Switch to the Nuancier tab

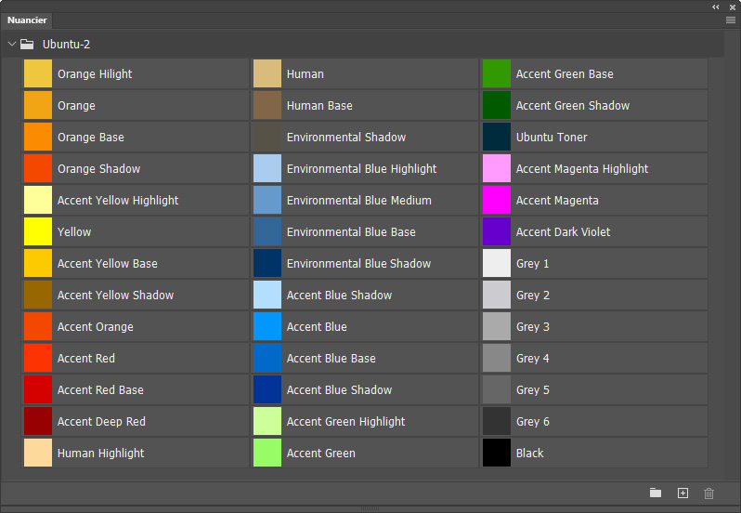27,20
